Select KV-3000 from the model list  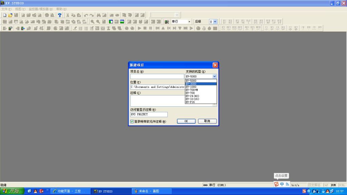[x=201, y=84]
